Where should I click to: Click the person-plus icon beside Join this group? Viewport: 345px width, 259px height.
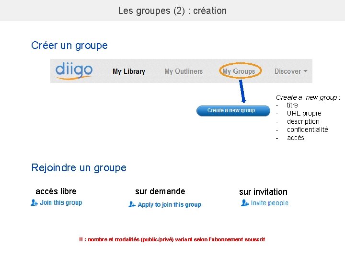point(34,202)
